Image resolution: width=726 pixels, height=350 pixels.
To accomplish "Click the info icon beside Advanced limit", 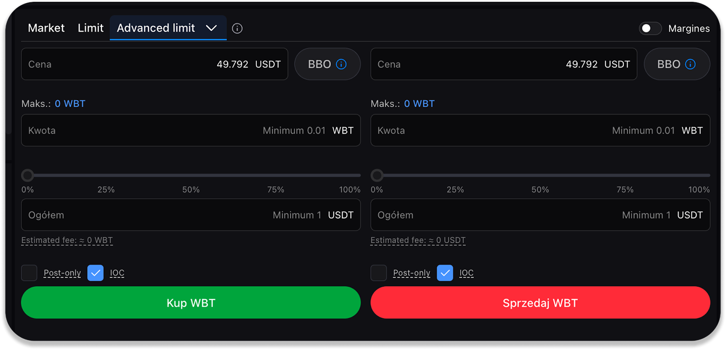I will (237, 29).
